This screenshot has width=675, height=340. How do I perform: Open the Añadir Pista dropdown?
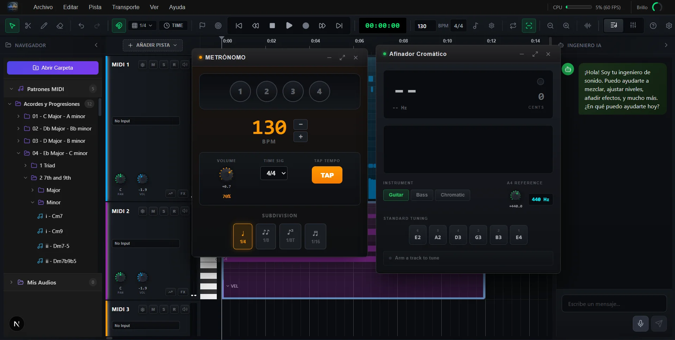(x=152, y=45)
